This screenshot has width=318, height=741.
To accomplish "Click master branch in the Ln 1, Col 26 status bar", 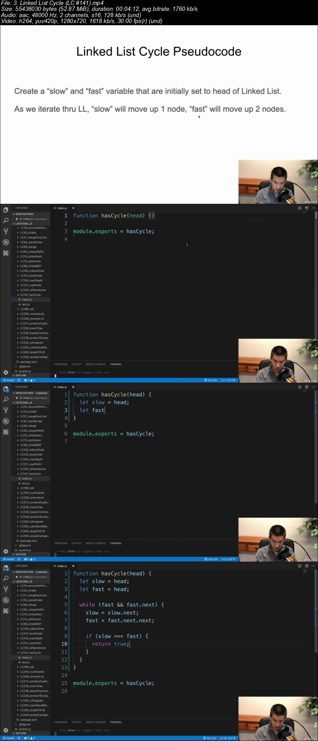I will [9, 380].
